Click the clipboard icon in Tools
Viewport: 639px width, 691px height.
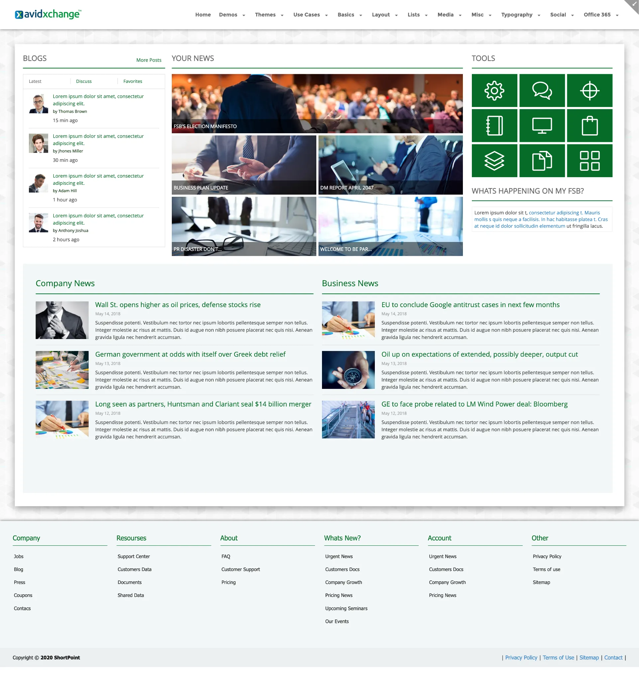pos(589,125)
